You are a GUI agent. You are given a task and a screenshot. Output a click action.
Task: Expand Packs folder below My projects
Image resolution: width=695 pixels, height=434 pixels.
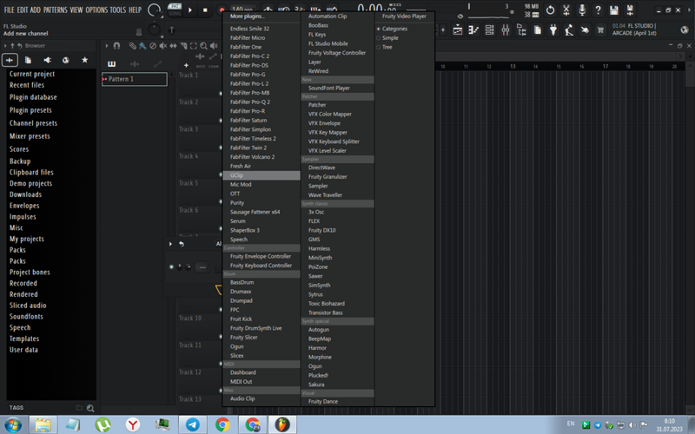pos(17,250)
